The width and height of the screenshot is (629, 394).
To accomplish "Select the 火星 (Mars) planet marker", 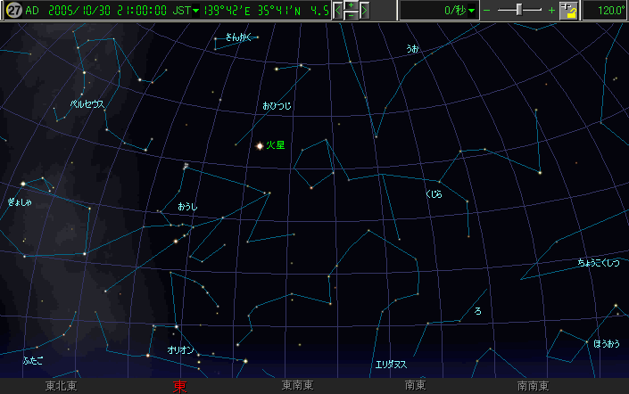I will click(260, 145).
